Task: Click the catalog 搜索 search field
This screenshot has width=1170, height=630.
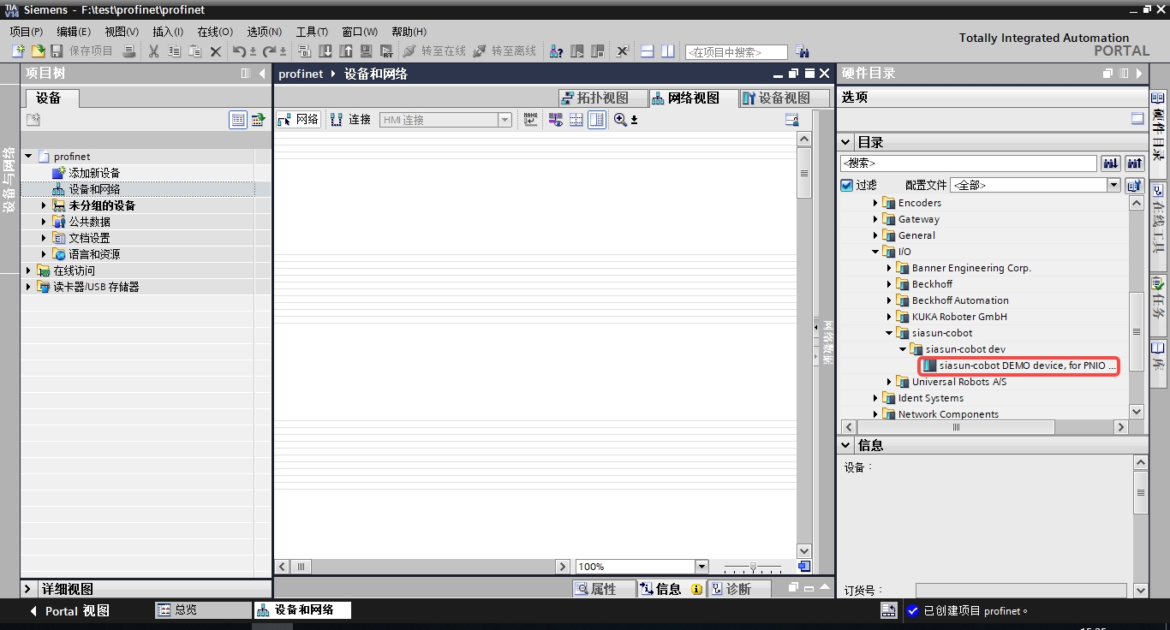Action: pos(969,163)
